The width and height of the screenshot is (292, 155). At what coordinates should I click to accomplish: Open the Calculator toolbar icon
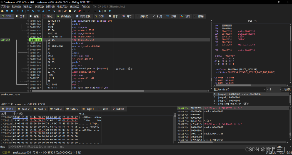click(x=105, y=11)
